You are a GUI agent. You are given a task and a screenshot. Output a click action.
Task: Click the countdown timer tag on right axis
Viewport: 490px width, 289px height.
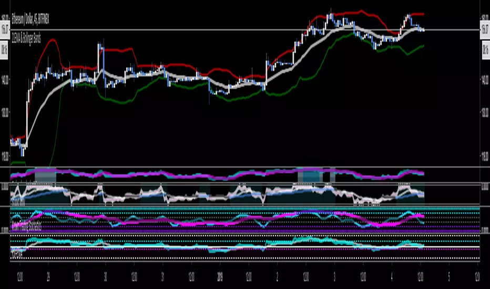pos(485,49)
